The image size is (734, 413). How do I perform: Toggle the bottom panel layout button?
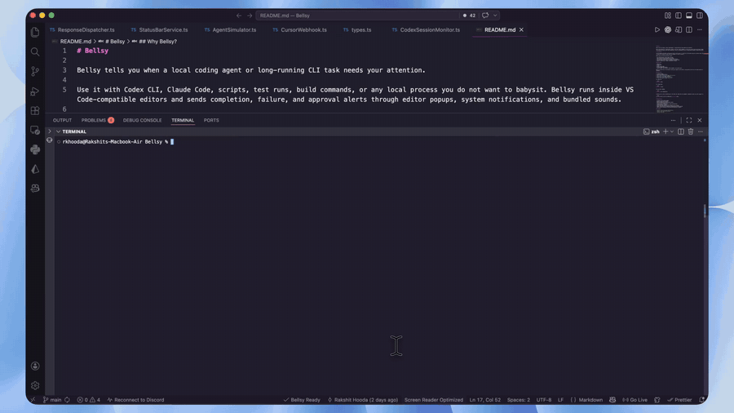tap(689, 16)
